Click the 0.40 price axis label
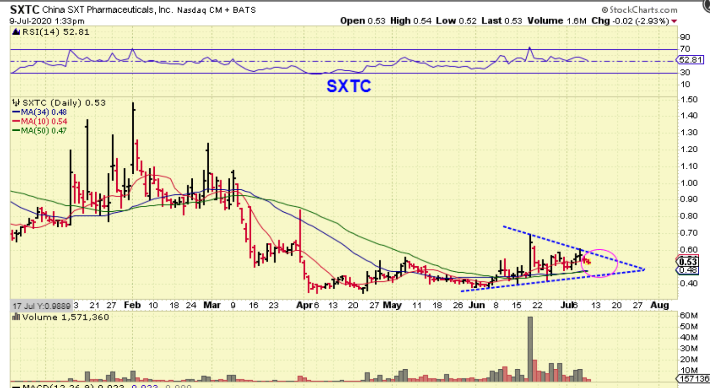The height and width of the screenshot is (388, 710). (689, 283)
